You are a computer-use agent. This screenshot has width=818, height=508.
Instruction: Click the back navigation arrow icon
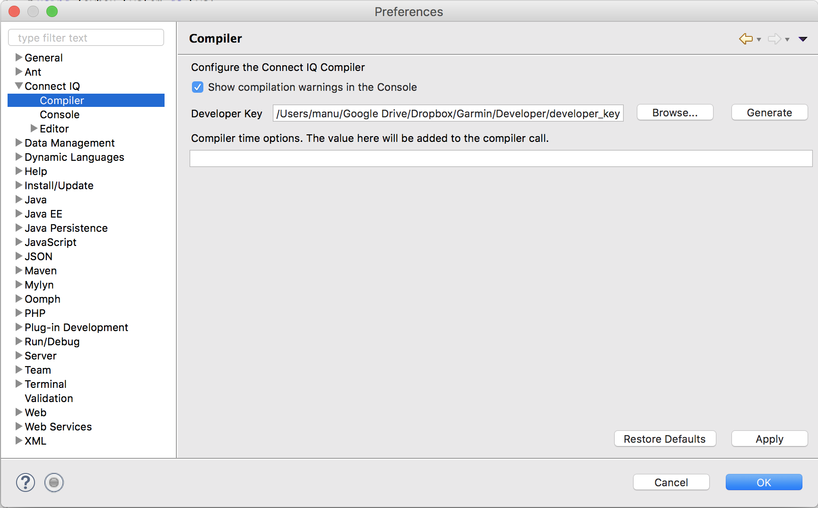(x=746, y=39)
